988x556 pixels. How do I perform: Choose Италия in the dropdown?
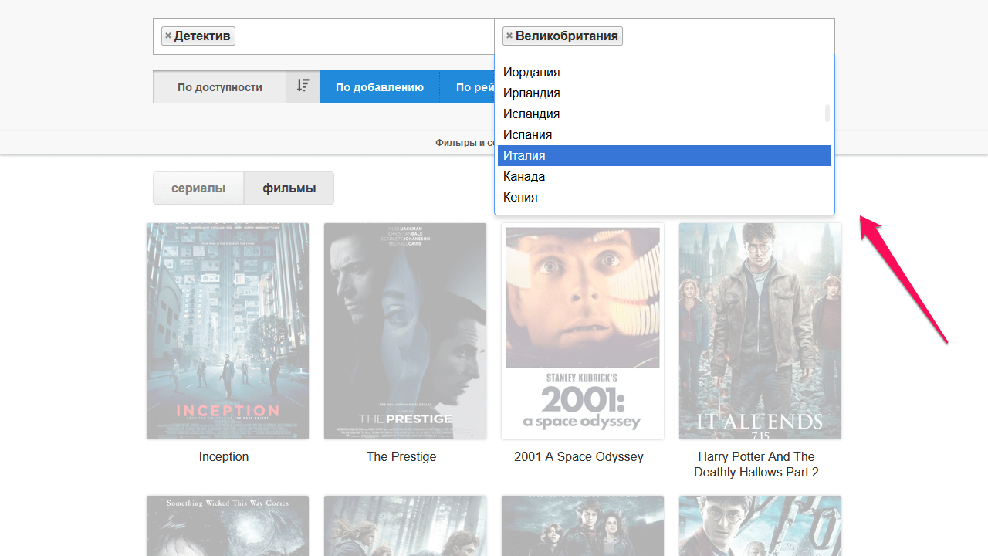pos(665,155)
